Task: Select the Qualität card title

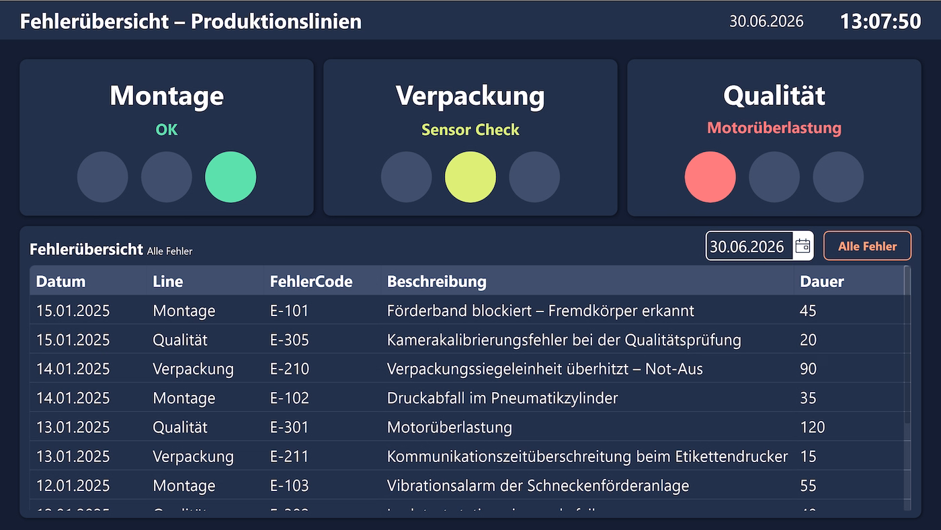Action: tap(774, 96)
